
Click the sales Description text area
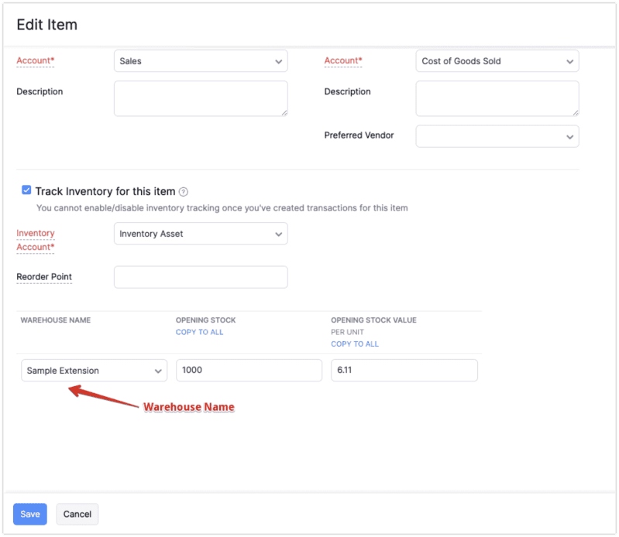pos(200,98)
